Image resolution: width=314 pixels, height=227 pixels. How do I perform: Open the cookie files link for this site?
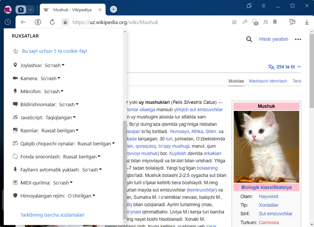54,51
